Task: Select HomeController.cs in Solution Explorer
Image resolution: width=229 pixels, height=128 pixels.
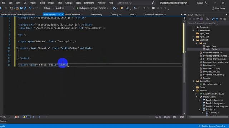Action: click(x=212, y=84)
